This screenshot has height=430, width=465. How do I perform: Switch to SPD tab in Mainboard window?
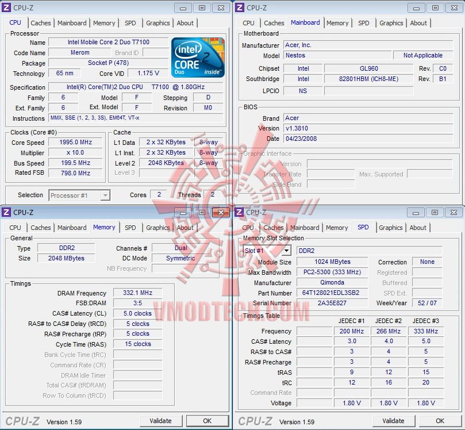tap(364, 23)
